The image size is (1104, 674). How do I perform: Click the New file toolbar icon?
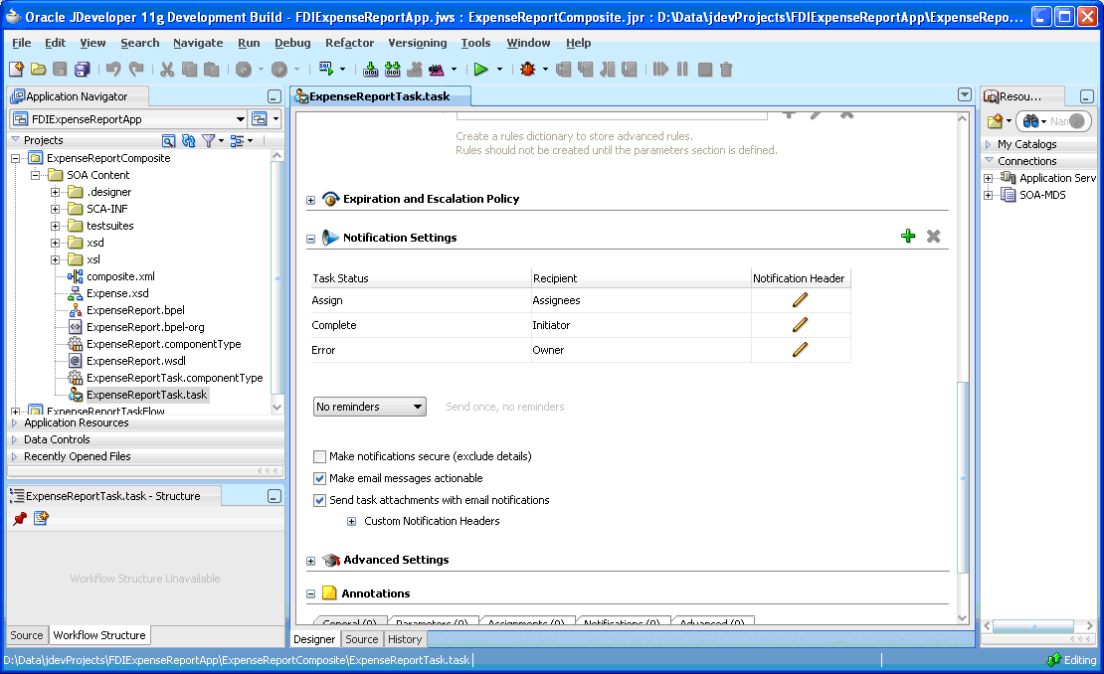click(x=16, y=69)
